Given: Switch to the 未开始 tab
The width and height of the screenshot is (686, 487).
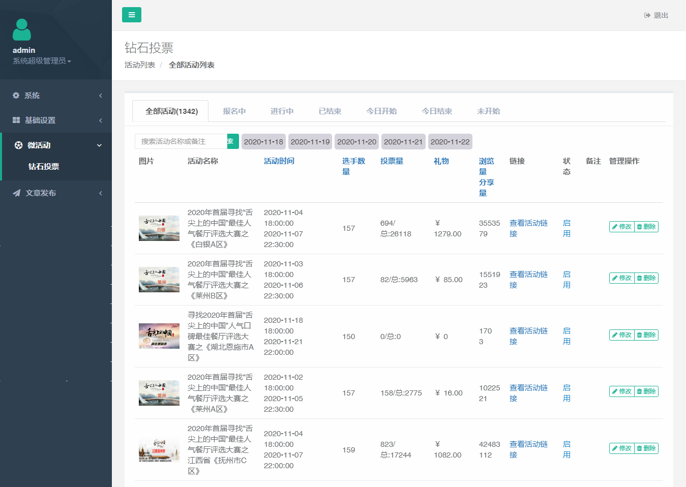Looking at the screenshot, I should [488, 111].
